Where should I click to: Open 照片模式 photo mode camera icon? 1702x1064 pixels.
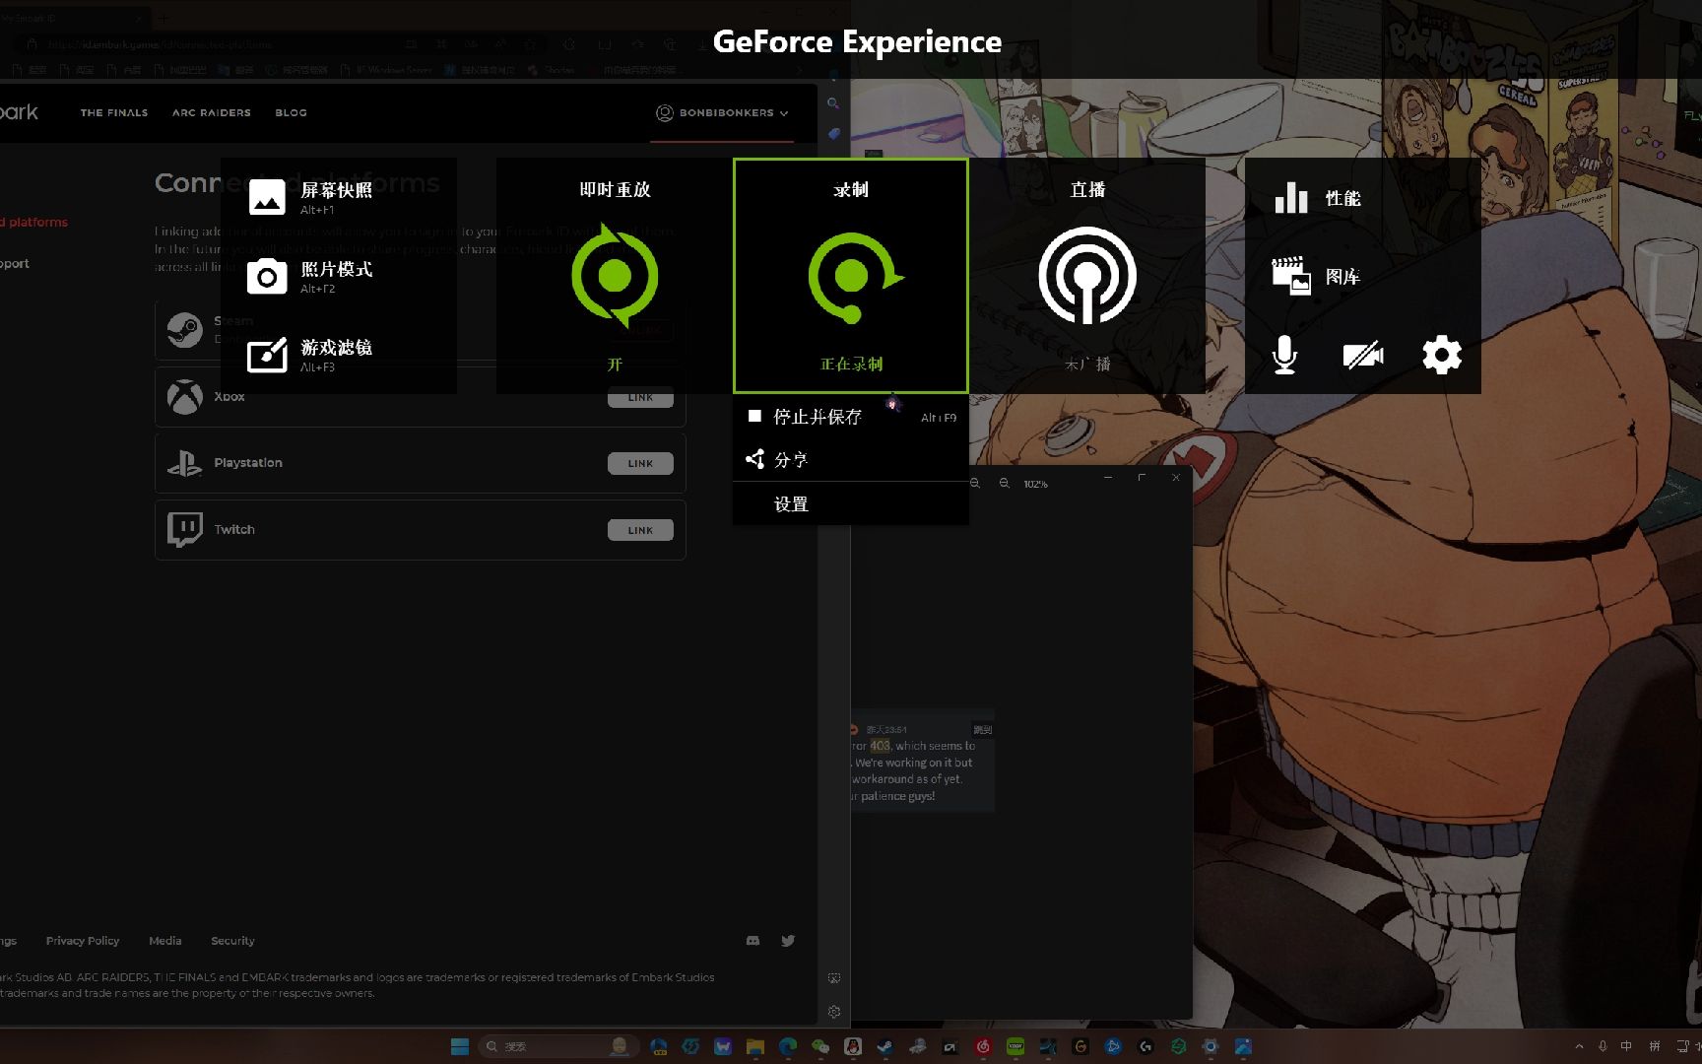267,277
